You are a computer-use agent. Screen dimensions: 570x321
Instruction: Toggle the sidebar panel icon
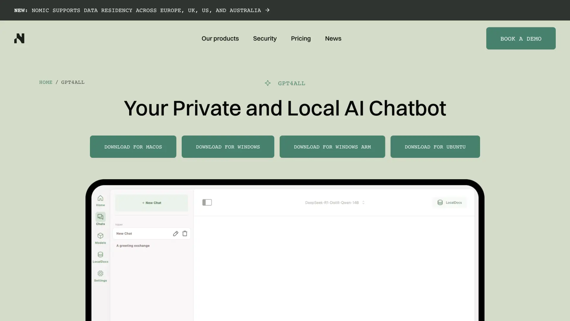(x=207, y=202)
